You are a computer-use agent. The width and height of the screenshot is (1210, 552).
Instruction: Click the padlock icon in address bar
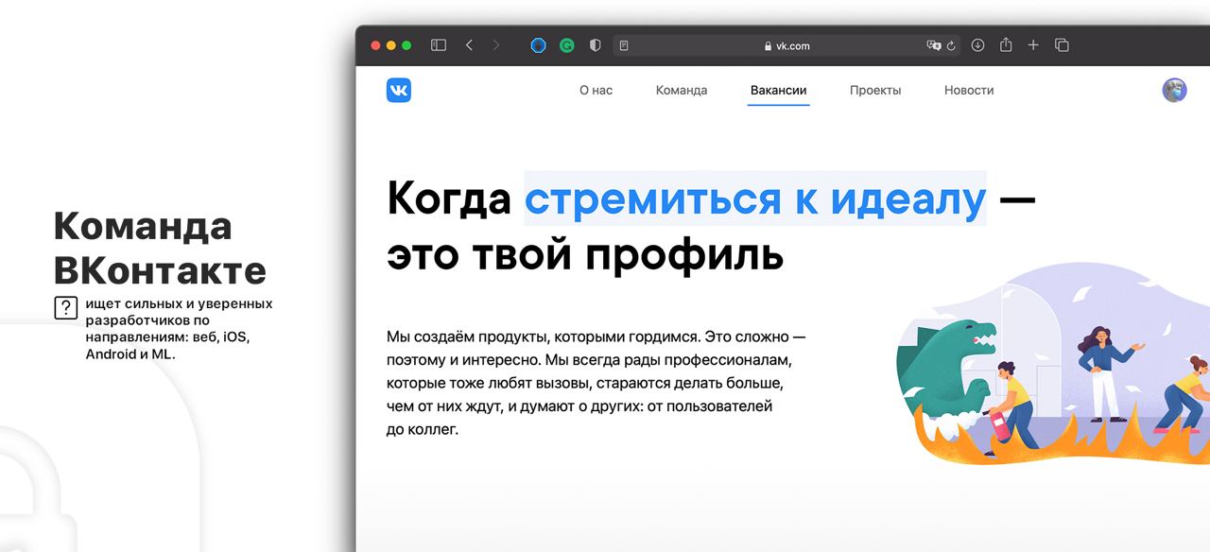(768, 45)
